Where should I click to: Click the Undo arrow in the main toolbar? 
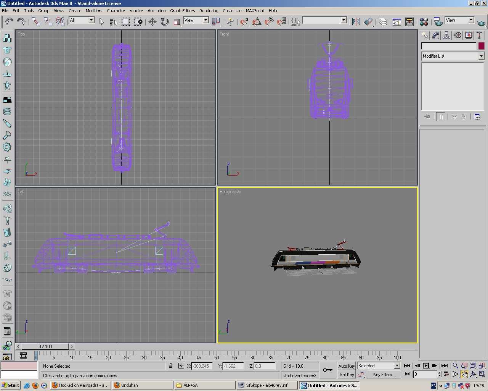[9, 21]
